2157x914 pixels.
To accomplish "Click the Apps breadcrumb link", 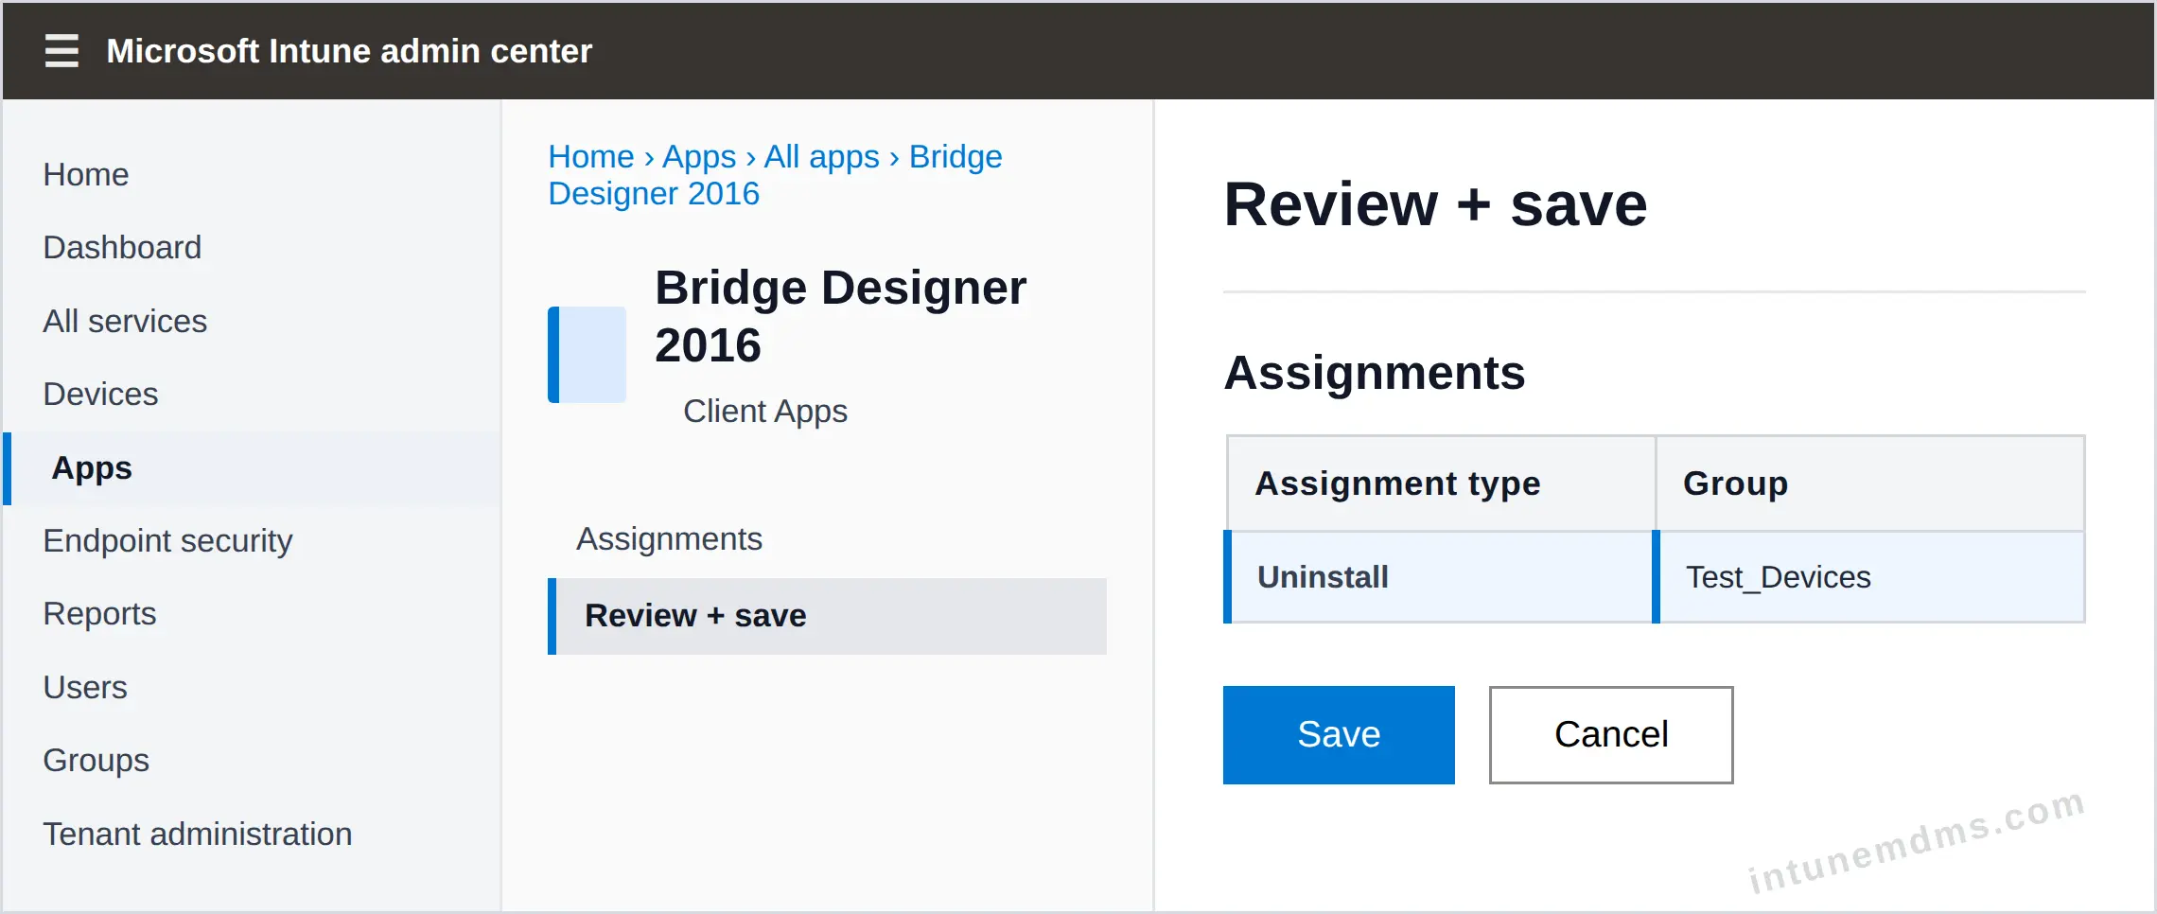I will pyautogui.click(x=699, y=157).
